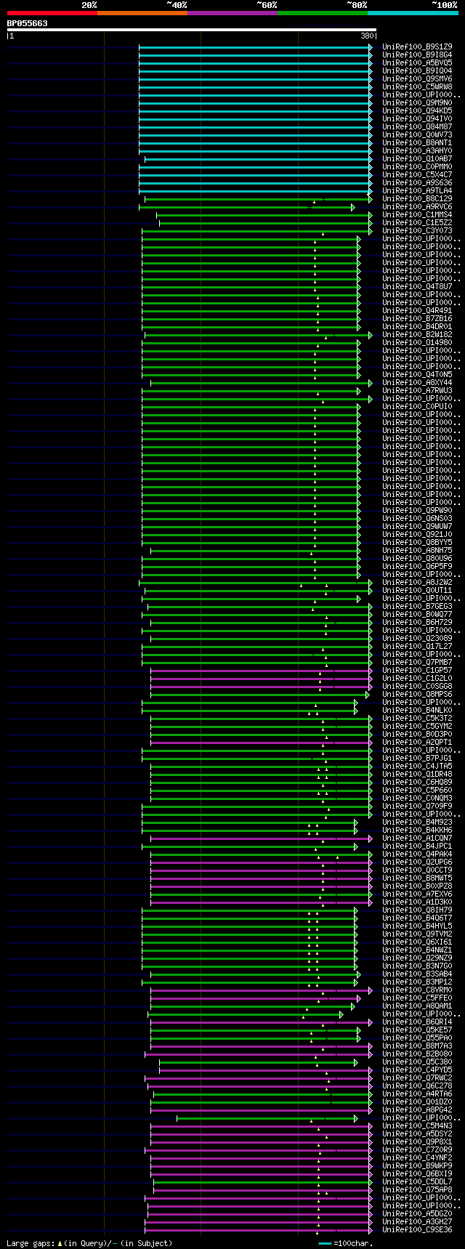
Task: Select the label UniRef100_B6QRI4
Action: coord(417,1022)
